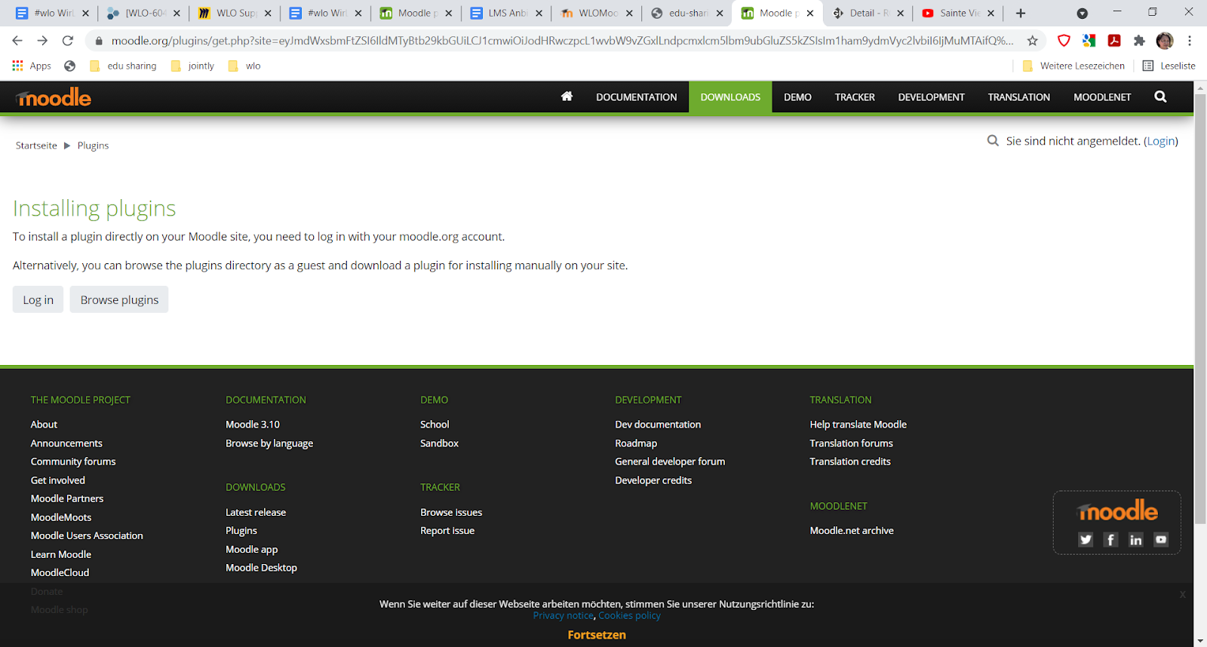Open MOODLENET navigation item
Viewport: 1207px width, 647px height.
pyautogui.click(x=1102, y=97)
